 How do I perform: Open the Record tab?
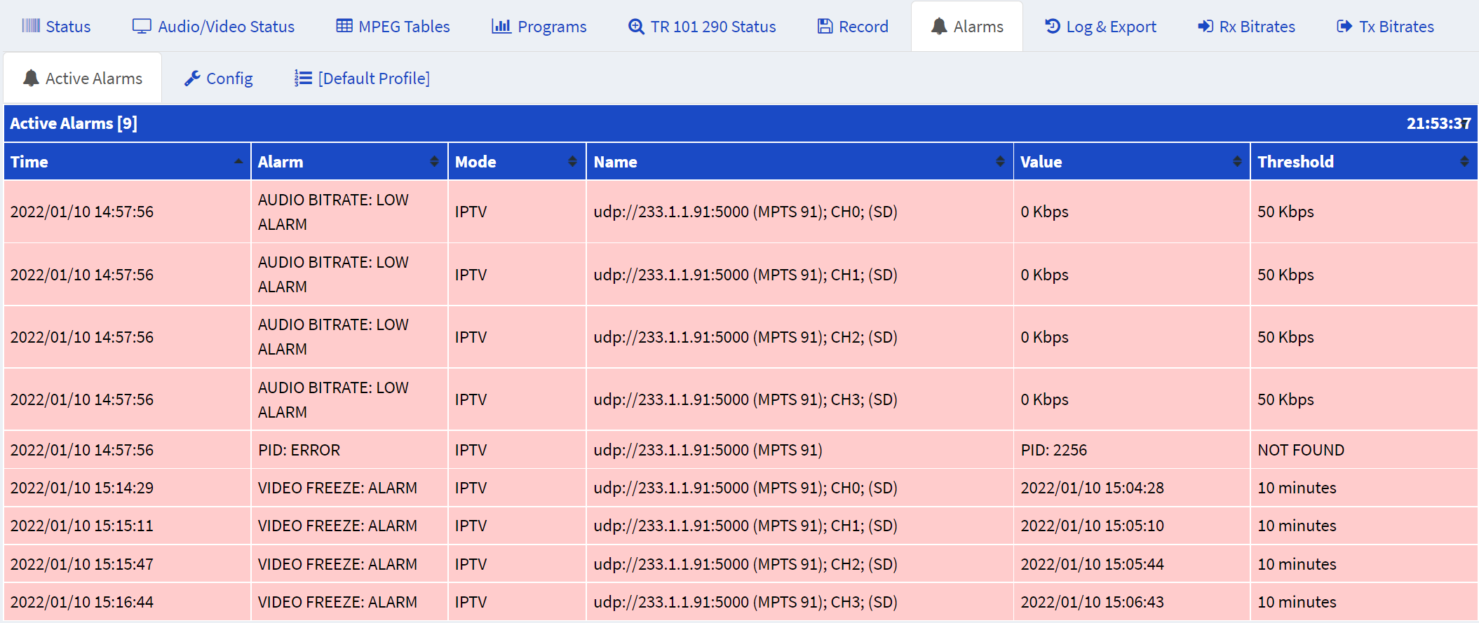tap(853, 26)
